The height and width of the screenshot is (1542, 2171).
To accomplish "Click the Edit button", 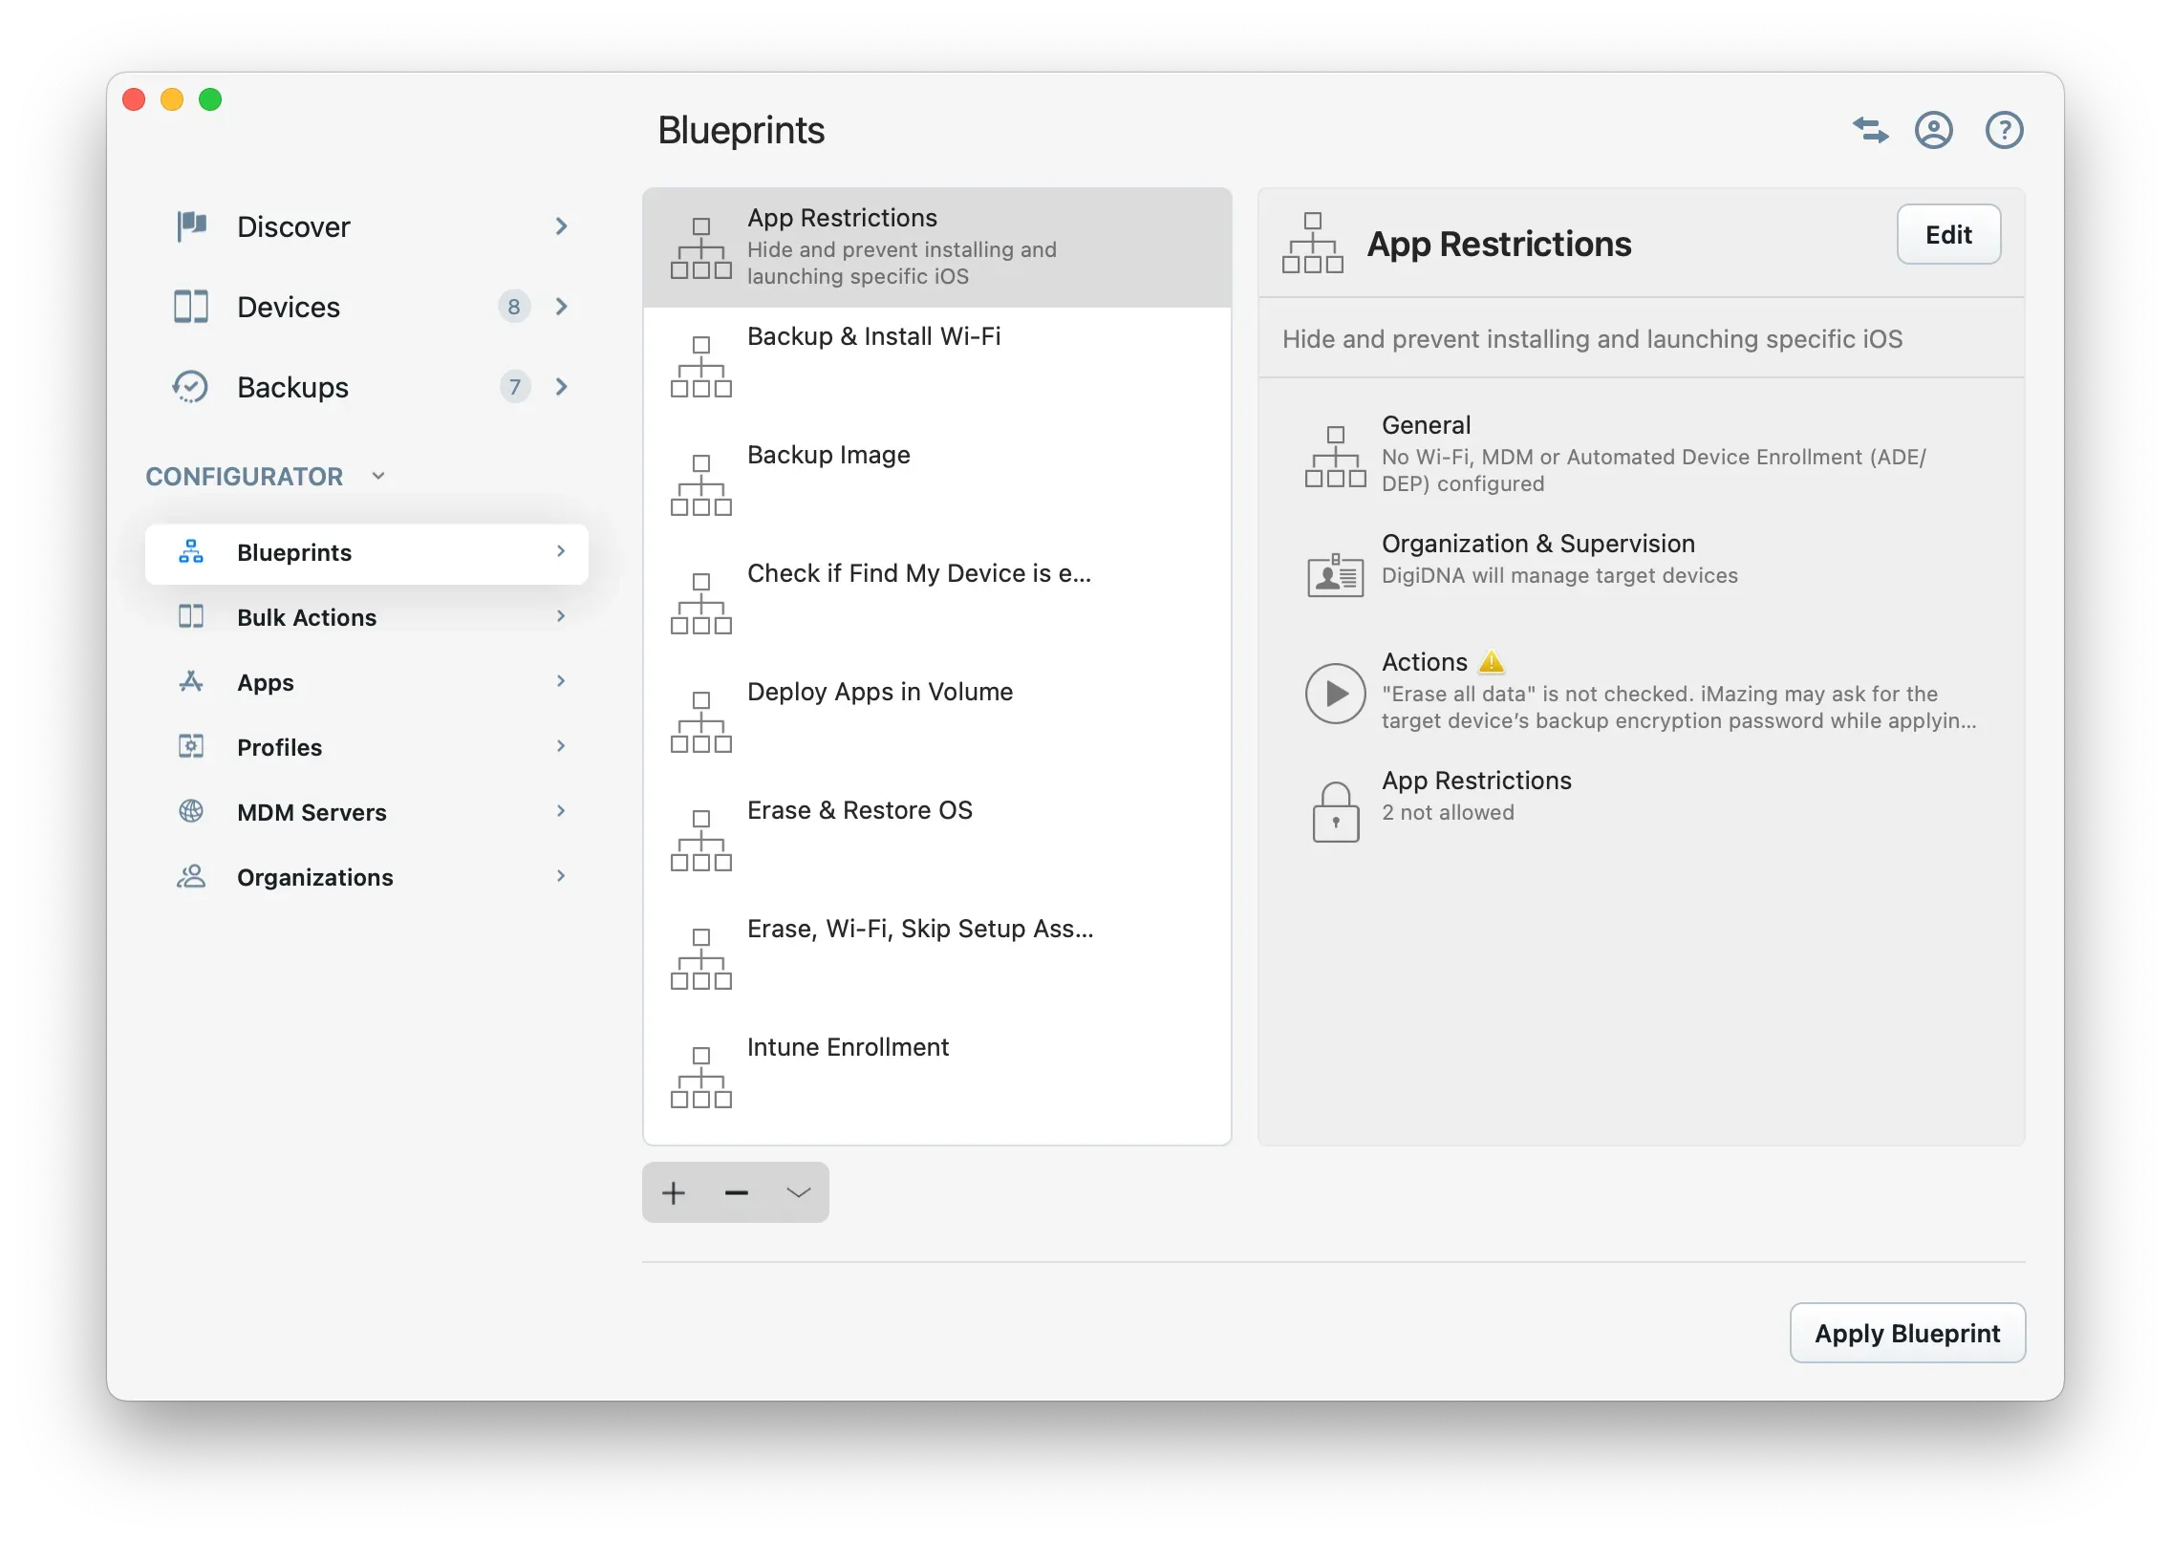I will point(1947,235).
